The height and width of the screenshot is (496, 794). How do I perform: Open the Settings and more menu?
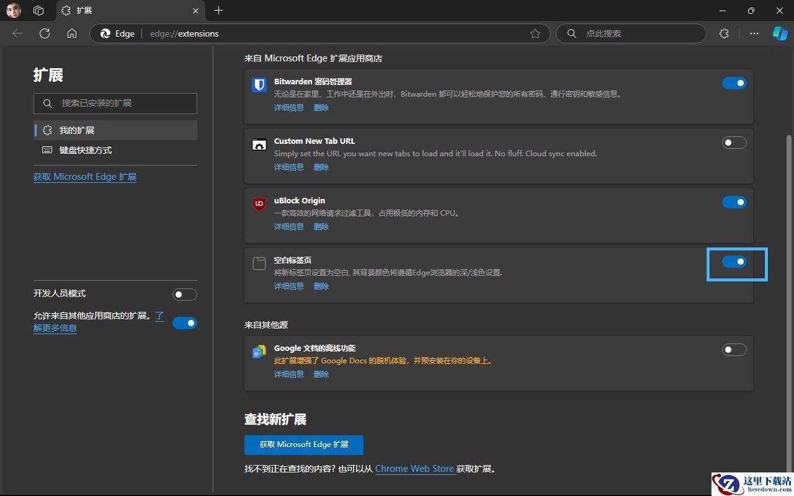tap(754, 33)
